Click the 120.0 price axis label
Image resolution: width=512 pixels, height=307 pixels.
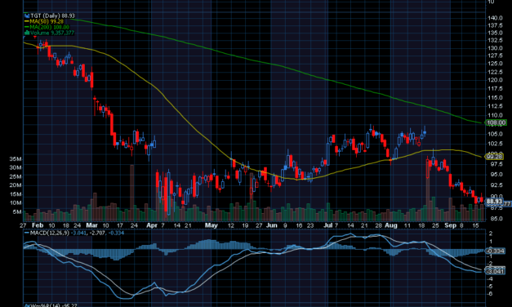[x=496, y=80]
